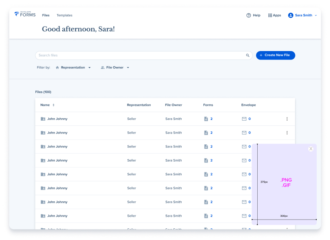Click the File Owner person icon
The width and height of the screenshot is (330, 240).
102,68
